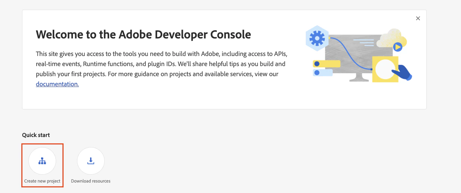Click the Create new project icon
Screen dimensions: 461x193
point(42,161)
